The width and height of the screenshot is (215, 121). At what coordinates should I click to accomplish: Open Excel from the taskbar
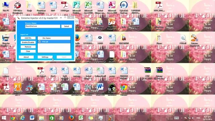tap(81, 118)
